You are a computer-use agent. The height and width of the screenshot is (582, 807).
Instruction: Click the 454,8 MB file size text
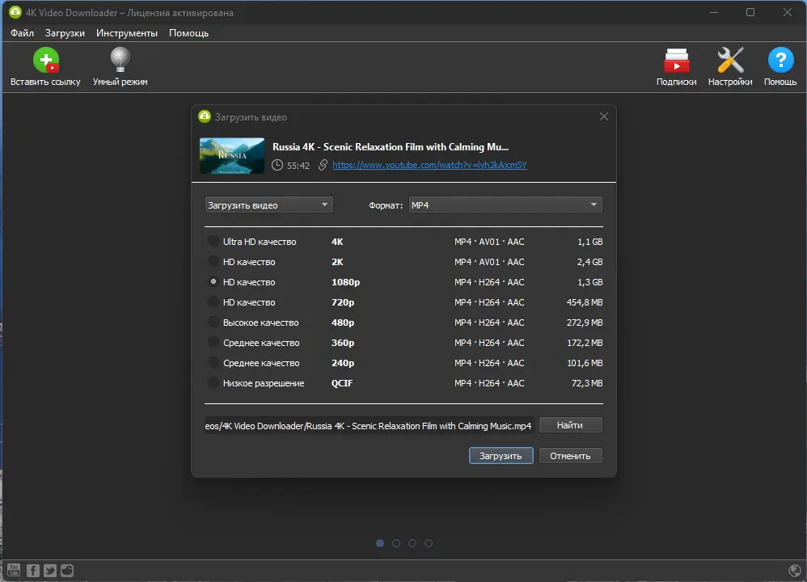point(585,302)
